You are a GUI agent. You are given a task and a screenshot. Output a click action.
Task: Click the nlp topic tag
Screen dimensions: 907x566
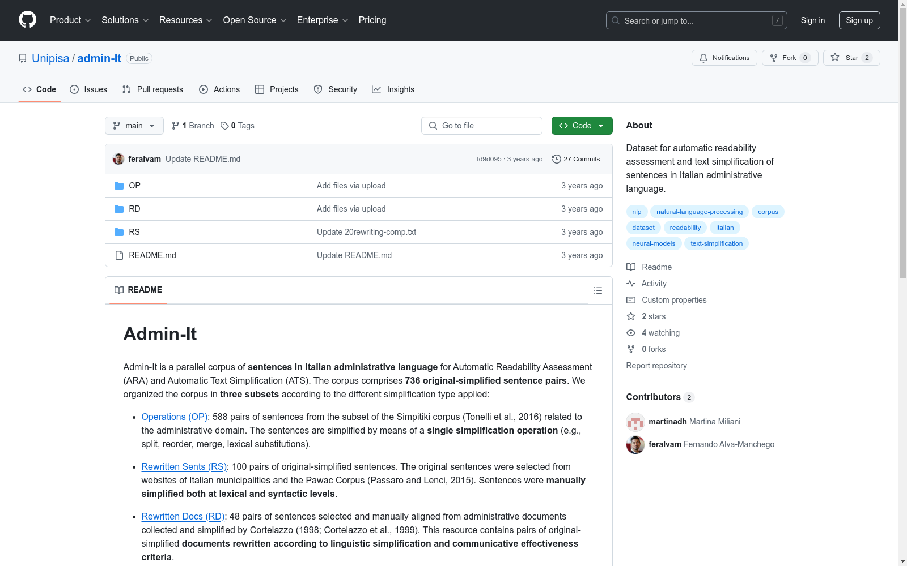[637, 212]
